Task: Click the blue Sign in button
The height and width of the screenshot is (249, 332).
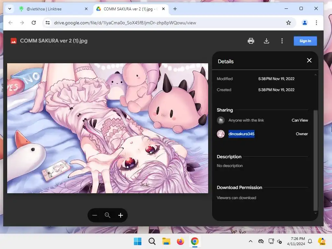Action: click(x=305, y=41)
